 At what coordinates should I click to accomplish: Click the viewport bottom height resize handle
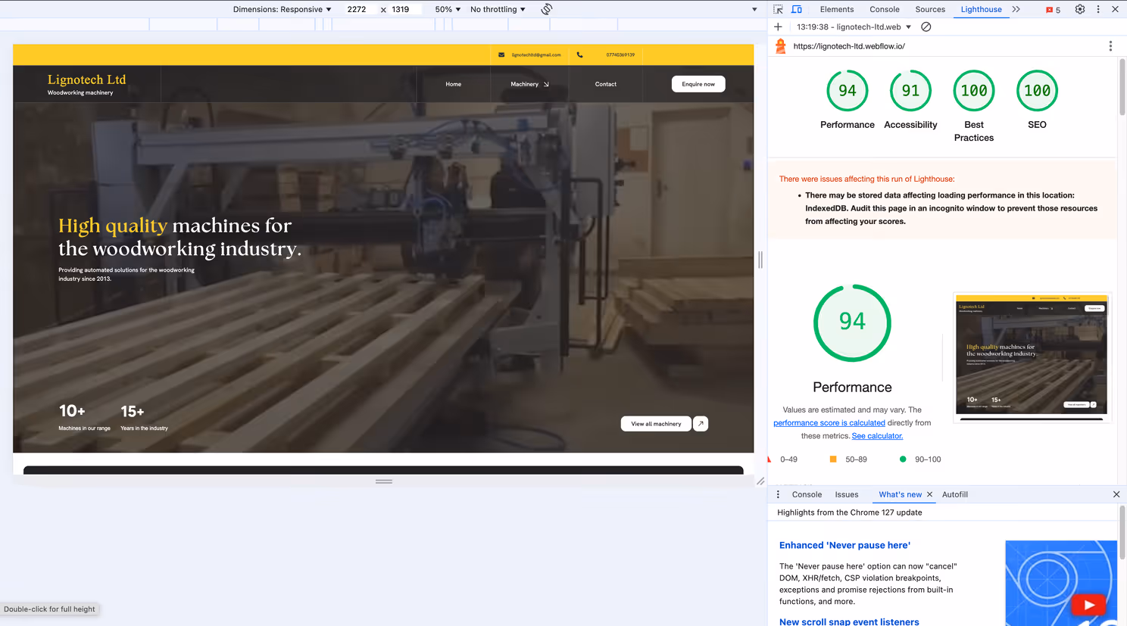[x=384, y=481]
